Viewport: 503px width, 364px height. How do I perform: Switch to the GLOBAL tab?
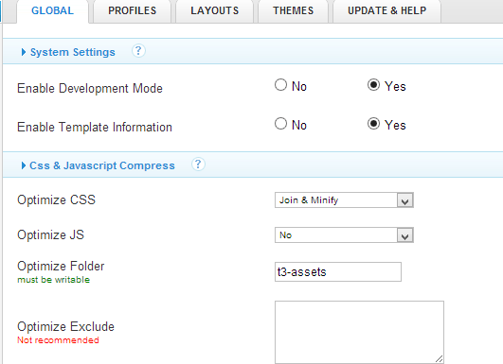point(53,11)
